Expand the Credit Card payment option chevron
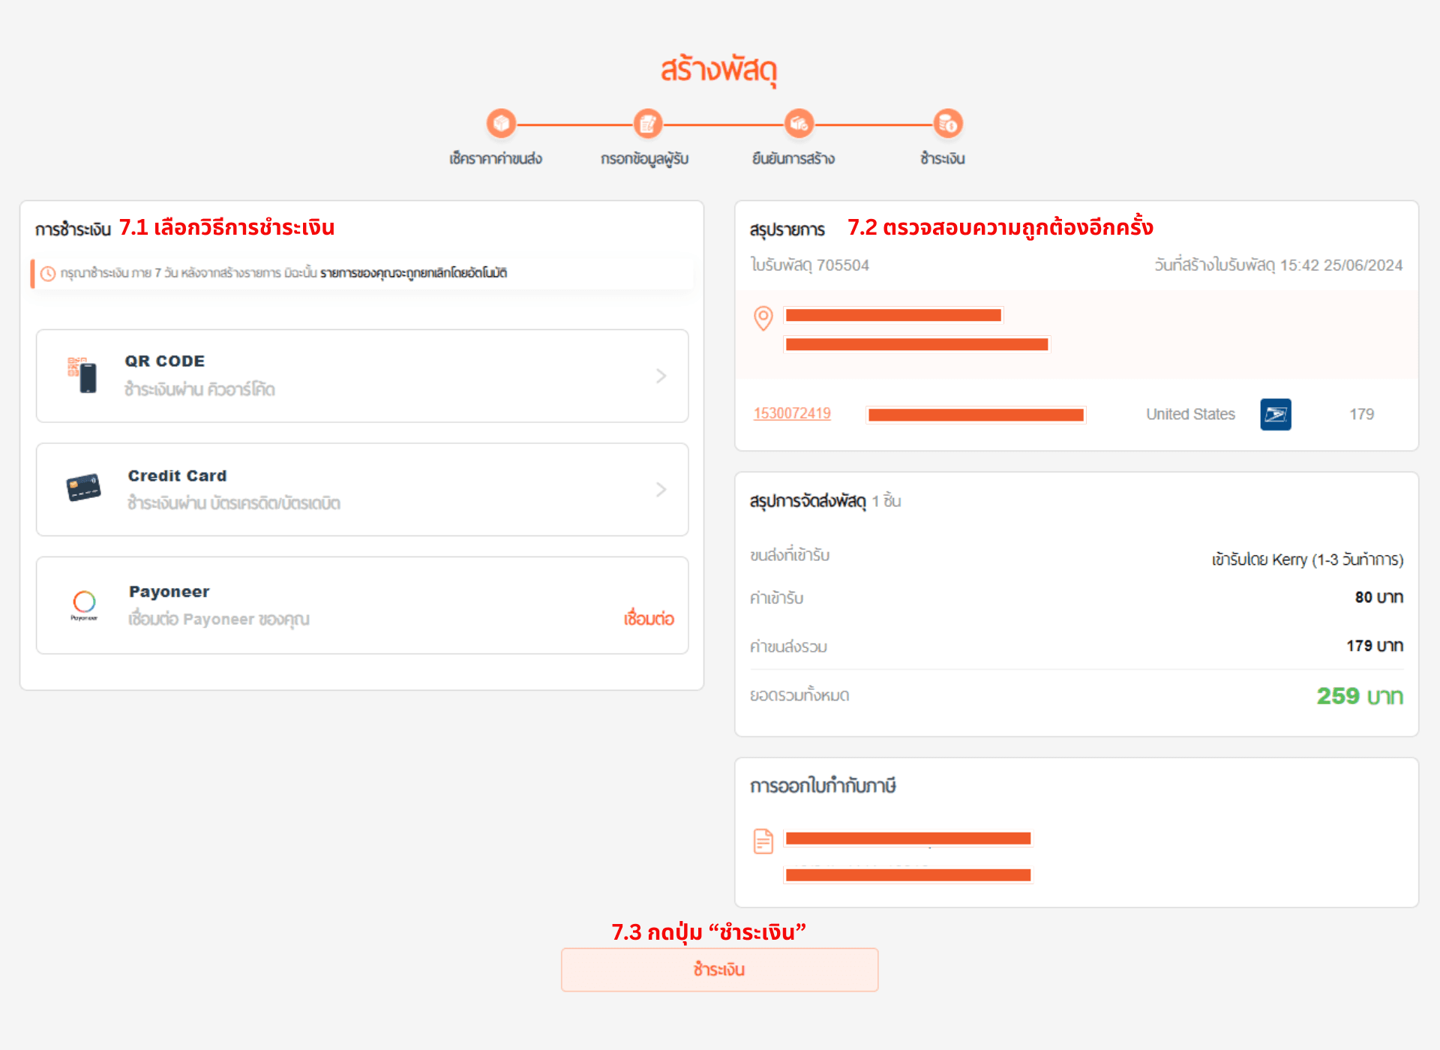The height and width of the screenshot is (1050, 1440). tap(661, 490)
